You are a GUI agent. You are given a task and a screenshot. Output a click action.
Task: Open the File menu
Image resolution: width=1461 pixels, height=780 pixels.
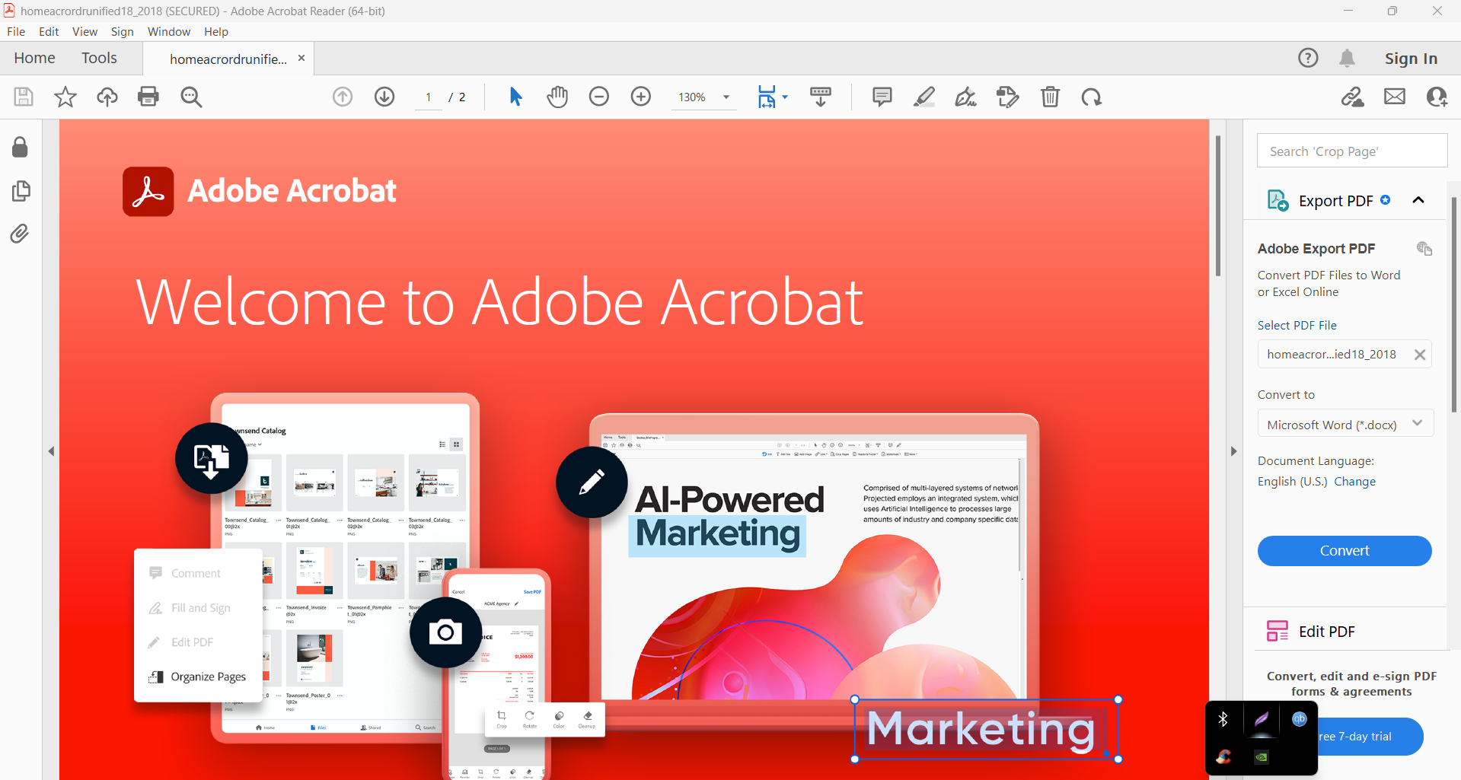click(16, 31)
